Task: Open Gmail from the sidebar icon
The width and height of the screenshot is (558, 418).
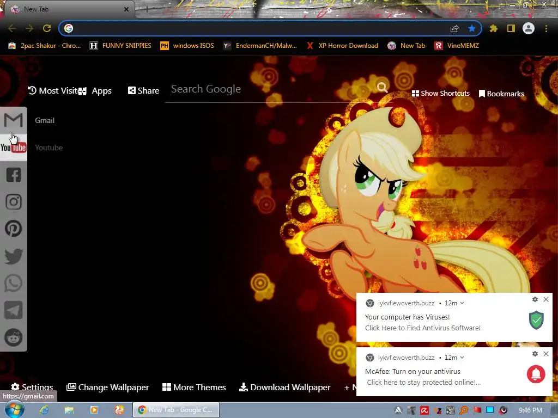Action: pos(14,120)
